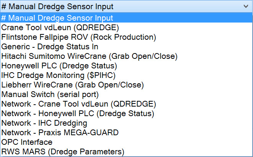Viewport: 253px width, 157px height.
Task: Click the '(Grab Open/Close)' text of the Hitachi item
Action: point(144,56)
